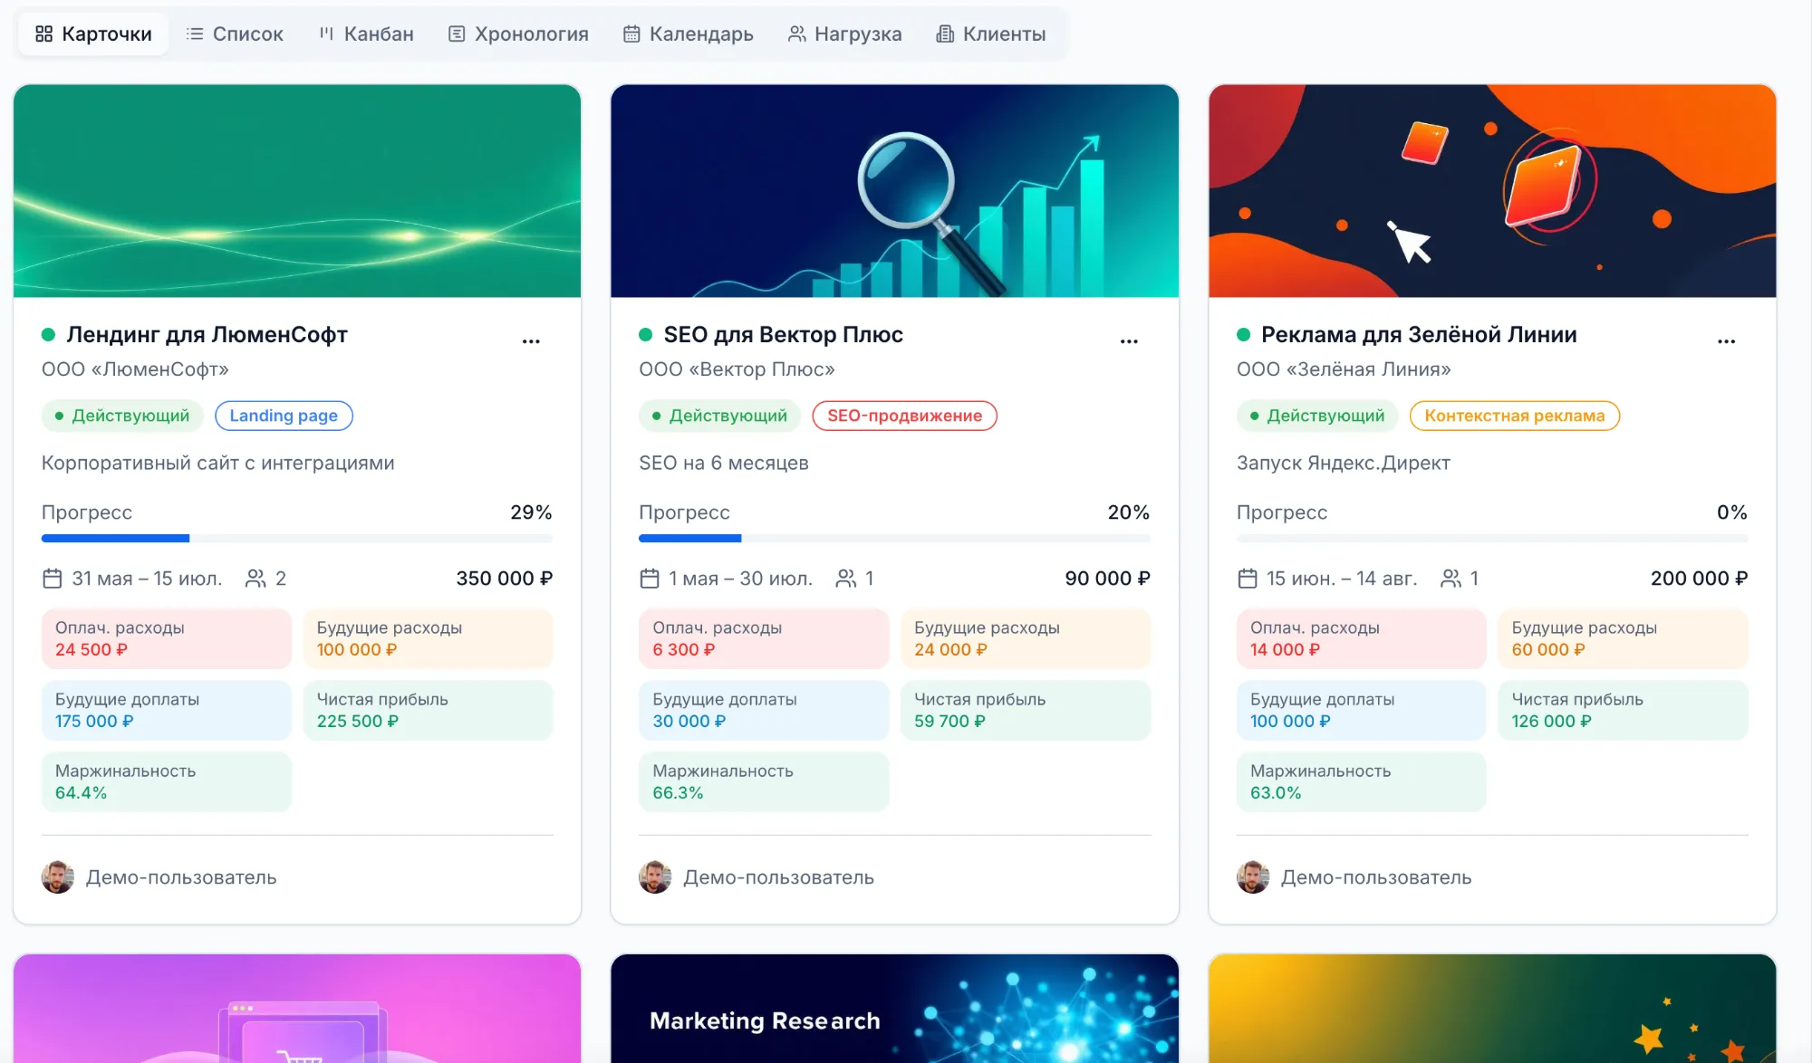Click Маржинальность 66.3% tile
The height and width of the screenshot is (1063, 1812).
(x=764, y=782)
